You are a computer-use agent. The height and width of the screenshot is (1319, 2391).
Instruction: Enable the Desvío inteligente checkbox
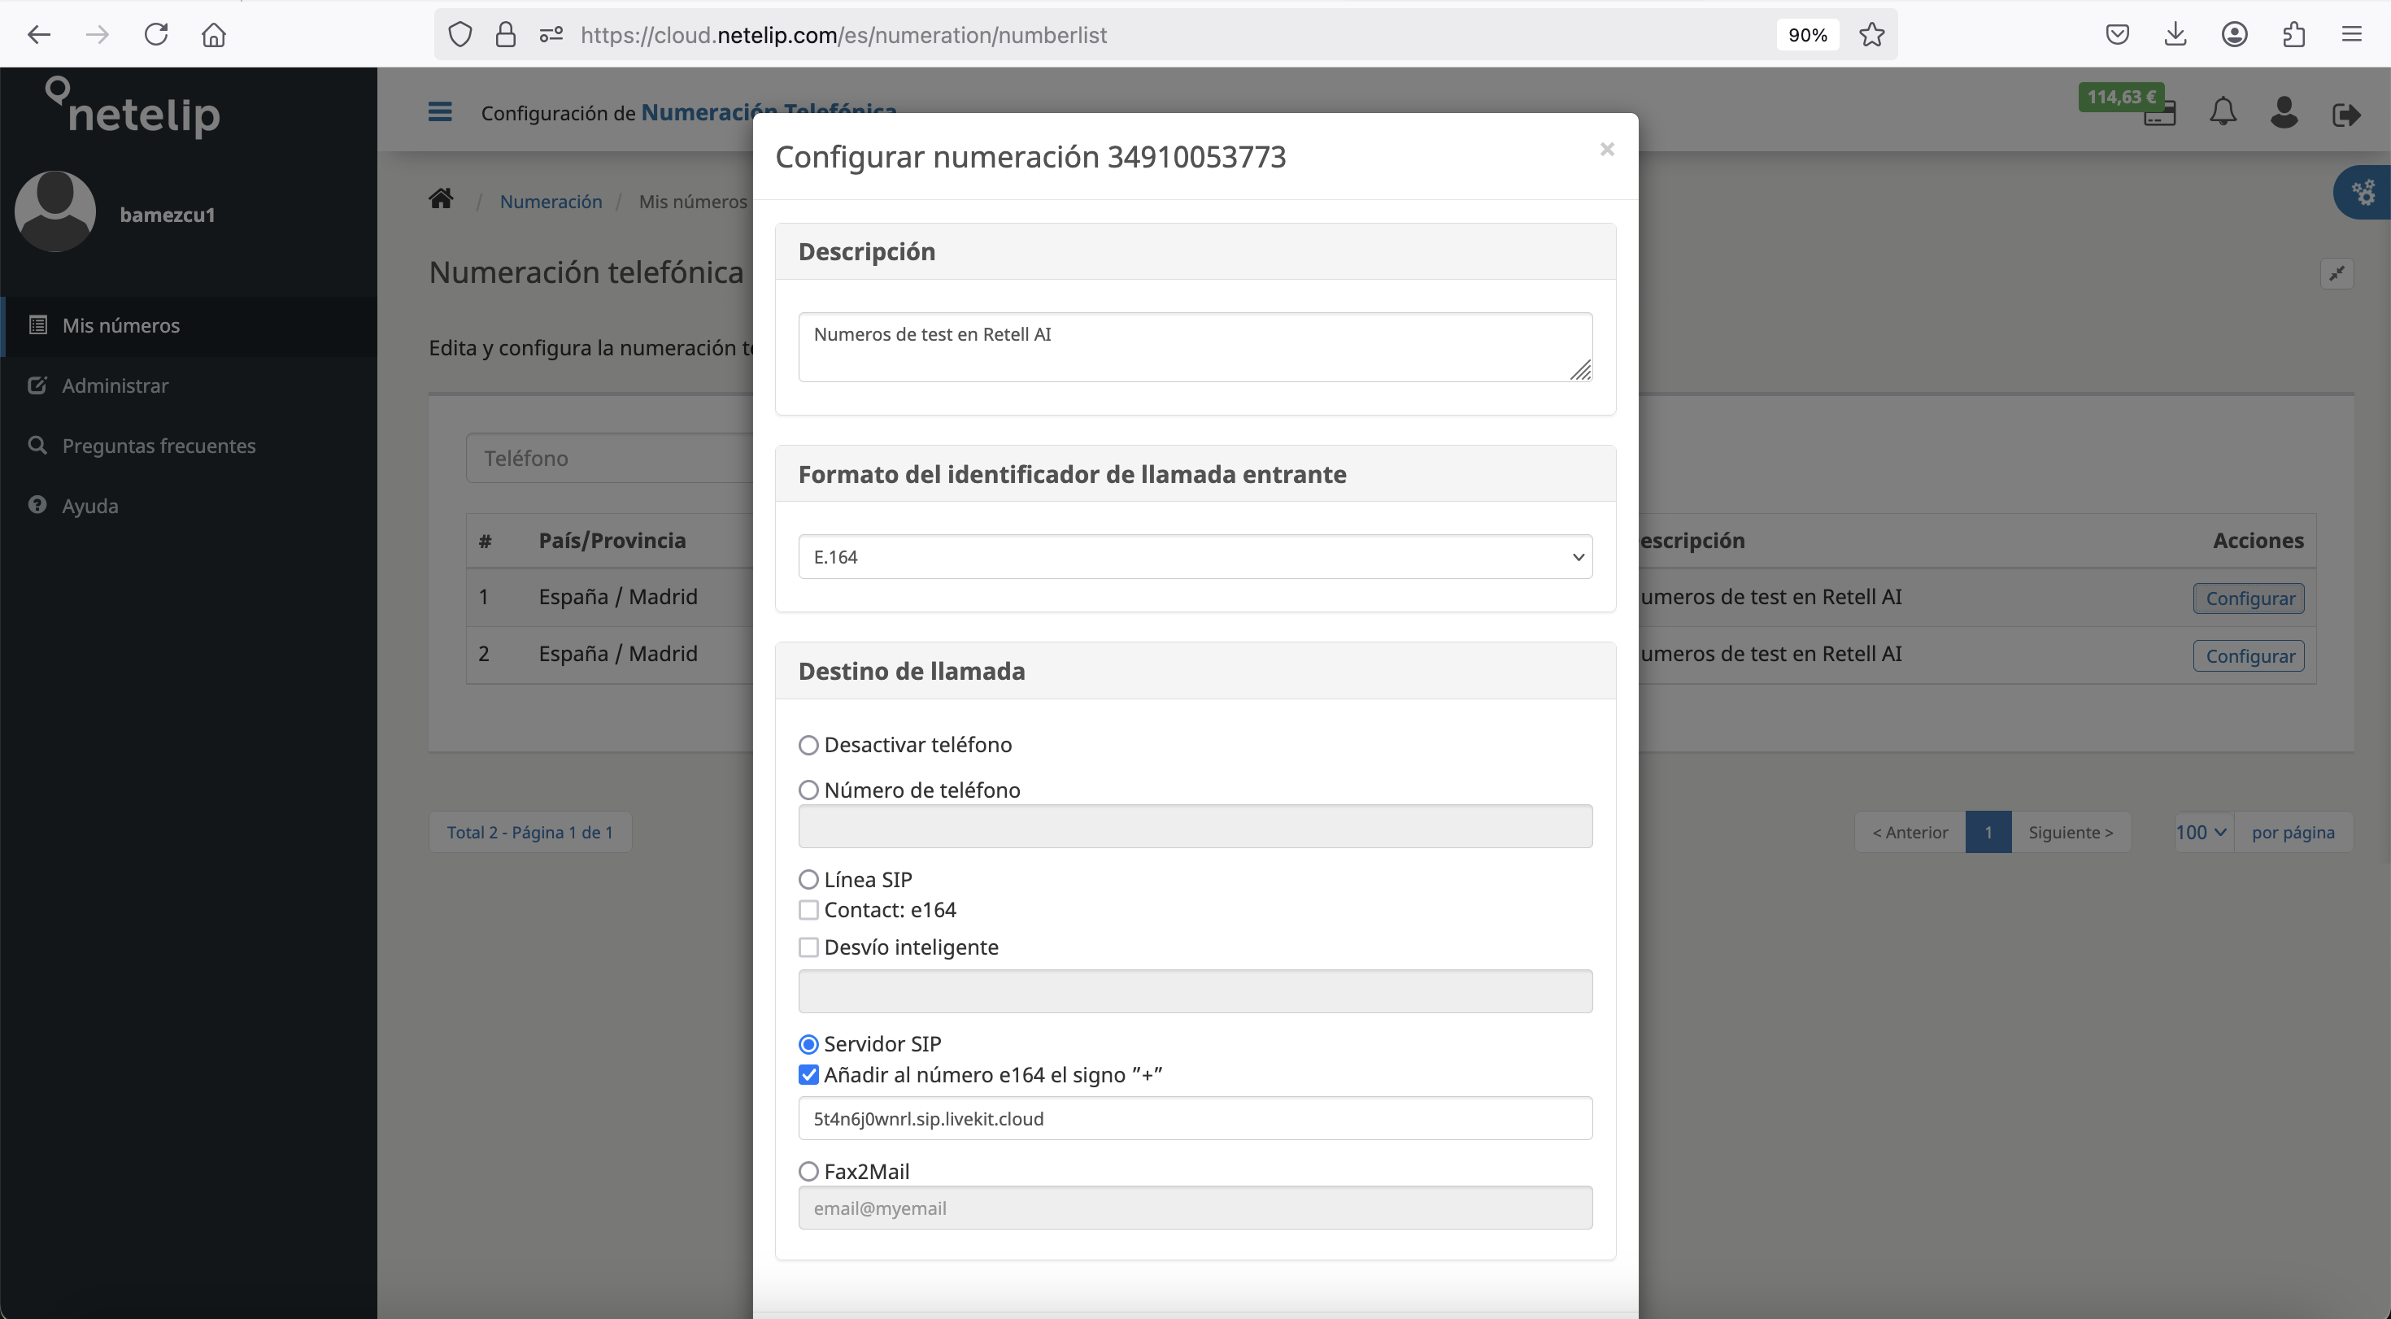coord(808,947)
